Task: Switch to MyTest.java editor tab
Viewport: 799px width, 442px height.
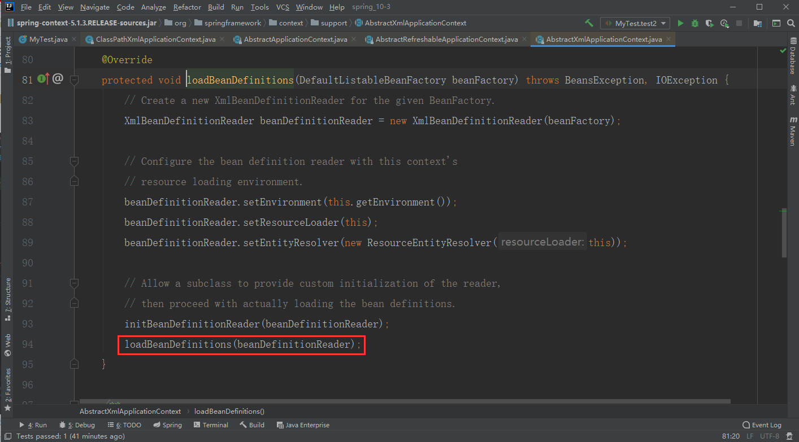Action: [48, 40]
